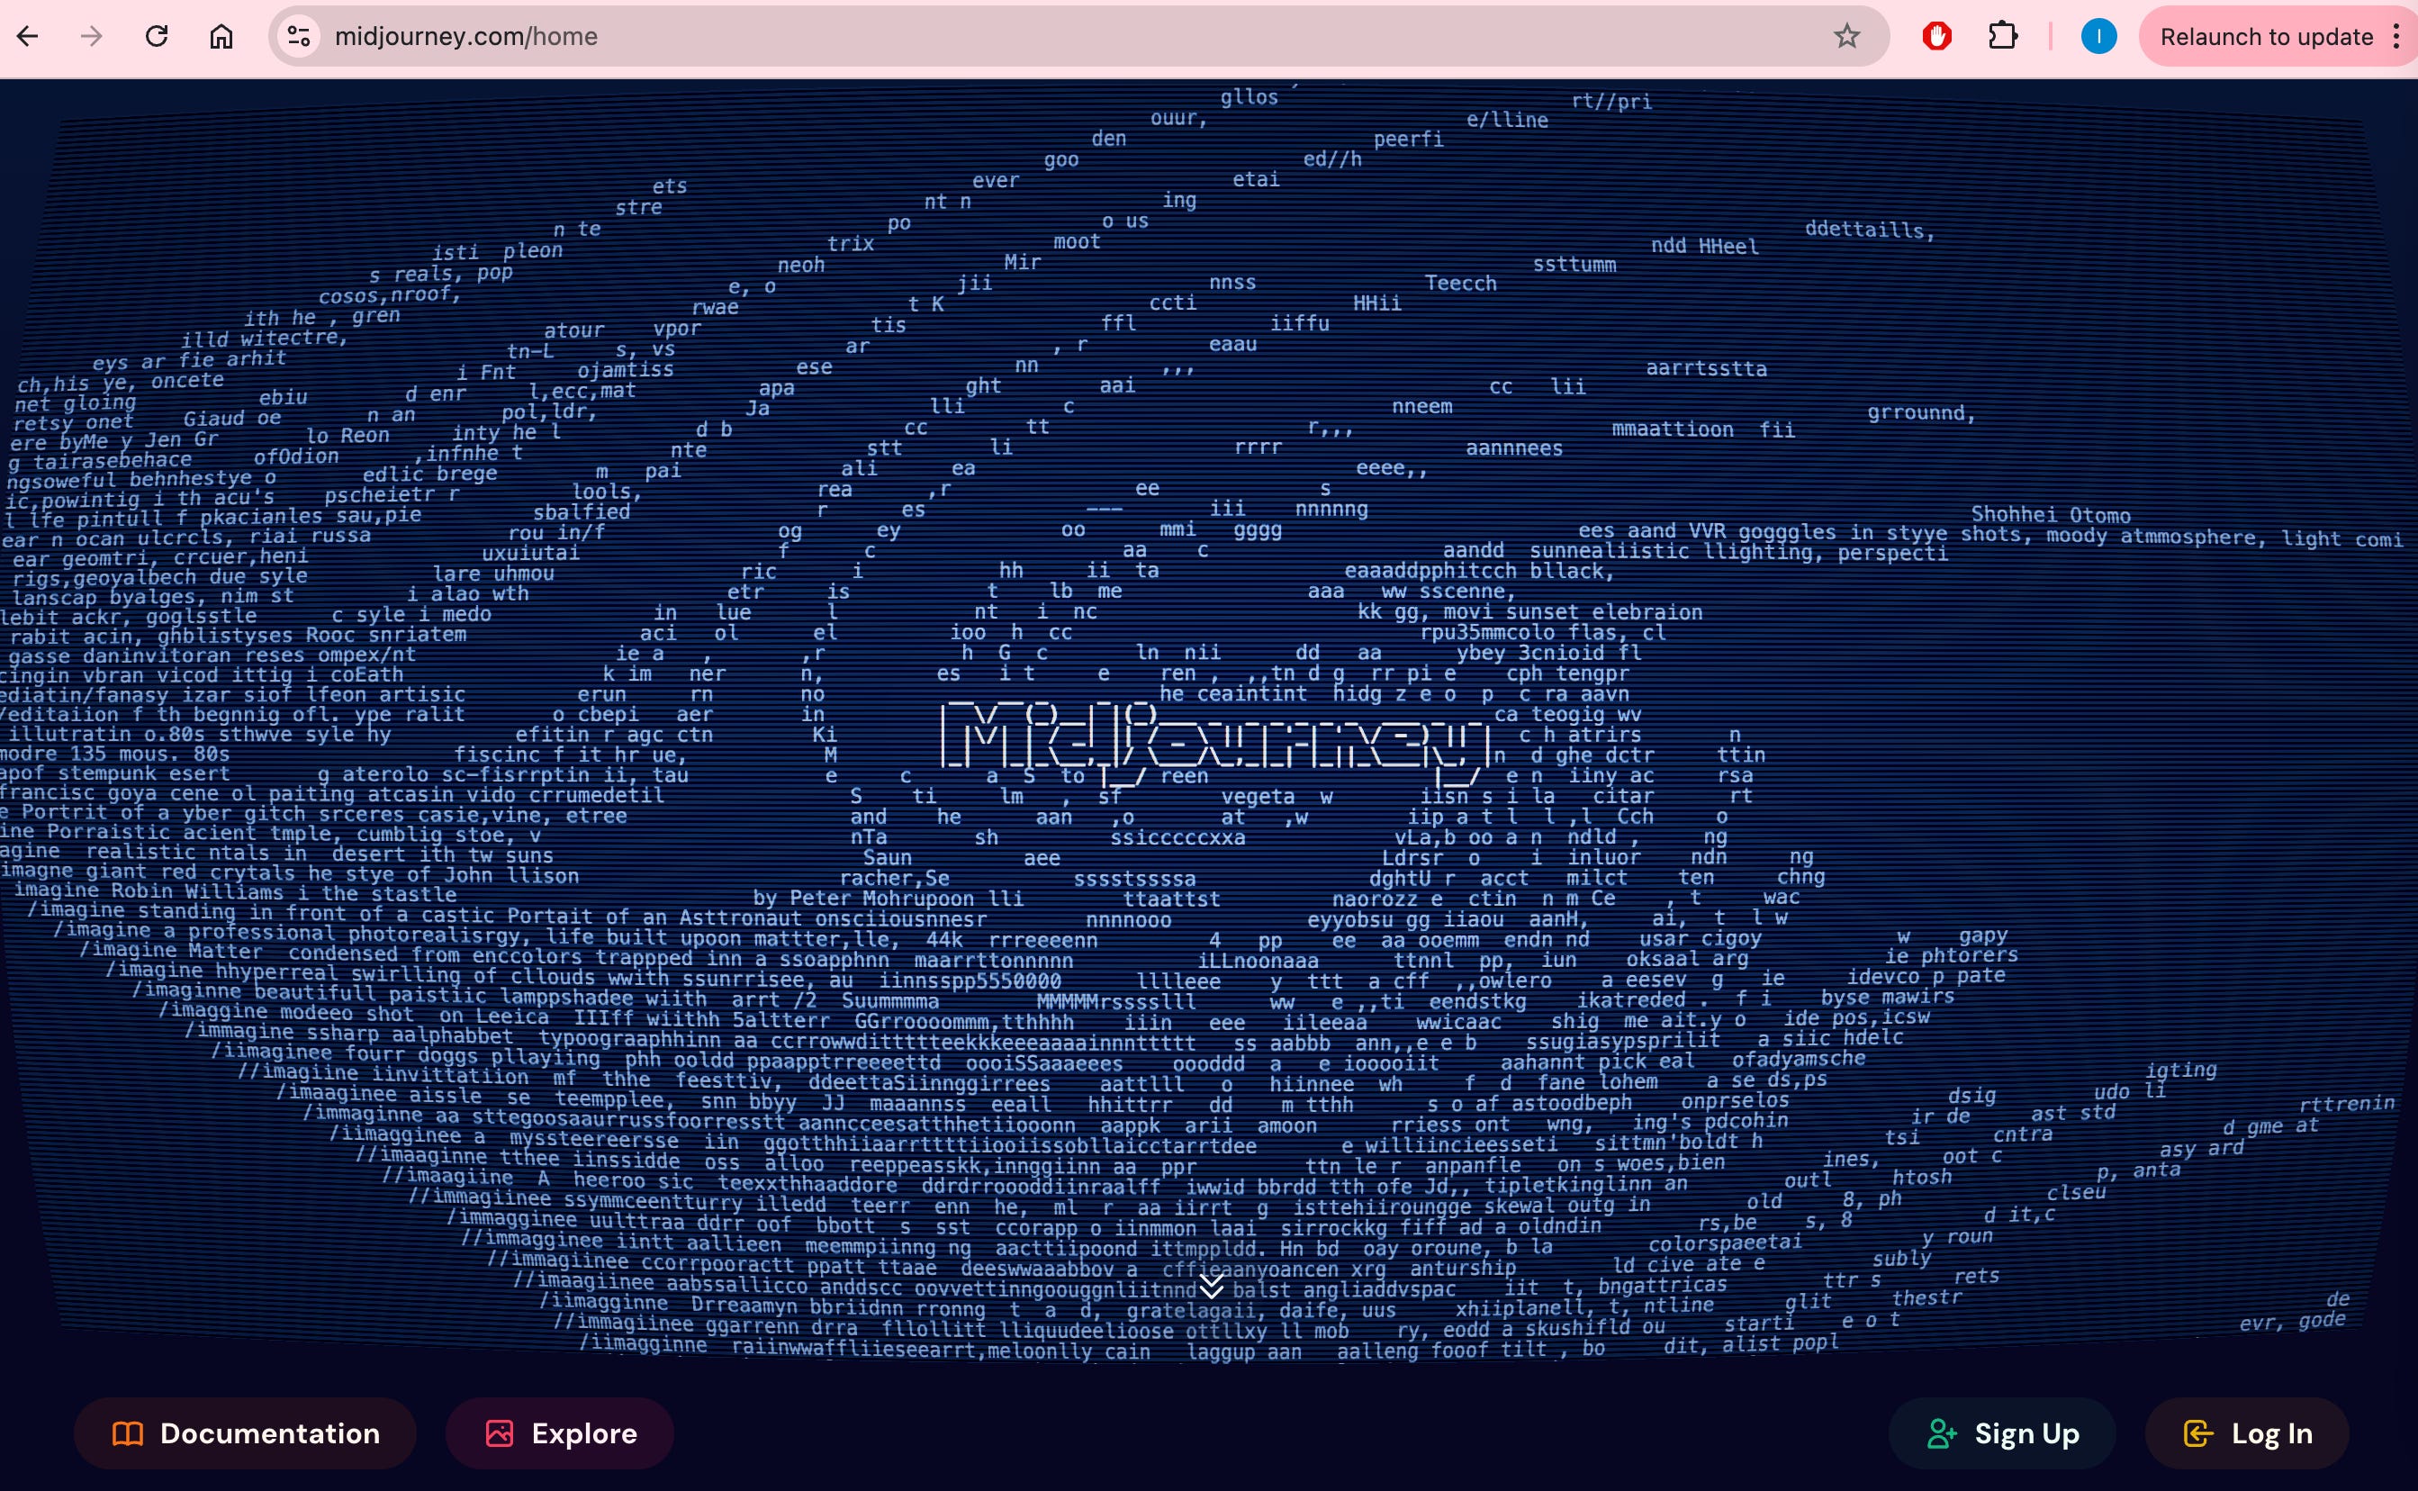Image resolution: width=2418 pixels, height=1491 pixels.
Task: Click the 'ndd HHeel' text
Action: (1704, 246)
